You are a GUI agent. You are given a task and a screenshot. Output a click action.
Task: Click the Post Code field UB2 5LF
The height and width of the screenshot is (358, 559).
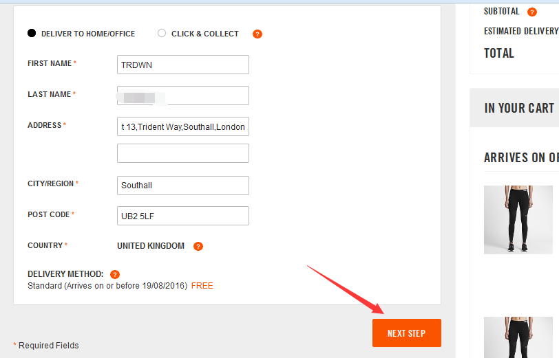(183, 216)
